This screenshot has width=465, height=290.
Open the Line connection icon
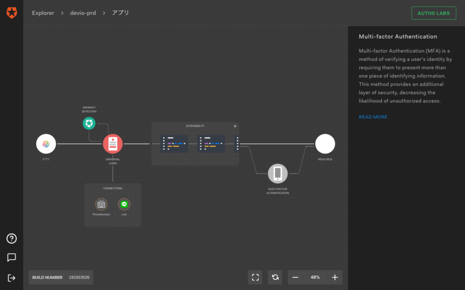(124, 204)
